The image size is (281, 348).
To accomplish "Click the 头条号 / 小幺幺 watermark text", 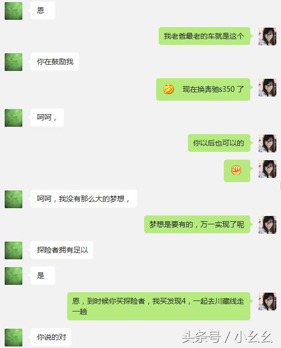I will (227, 338).
